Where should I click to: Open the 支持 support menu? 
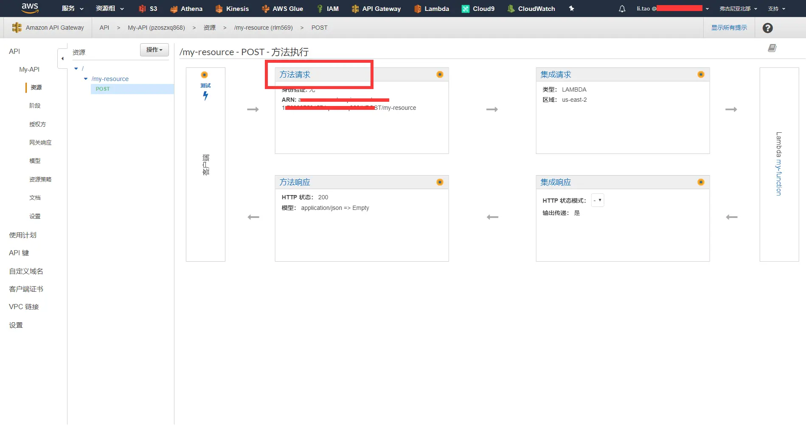click(776, 8)
